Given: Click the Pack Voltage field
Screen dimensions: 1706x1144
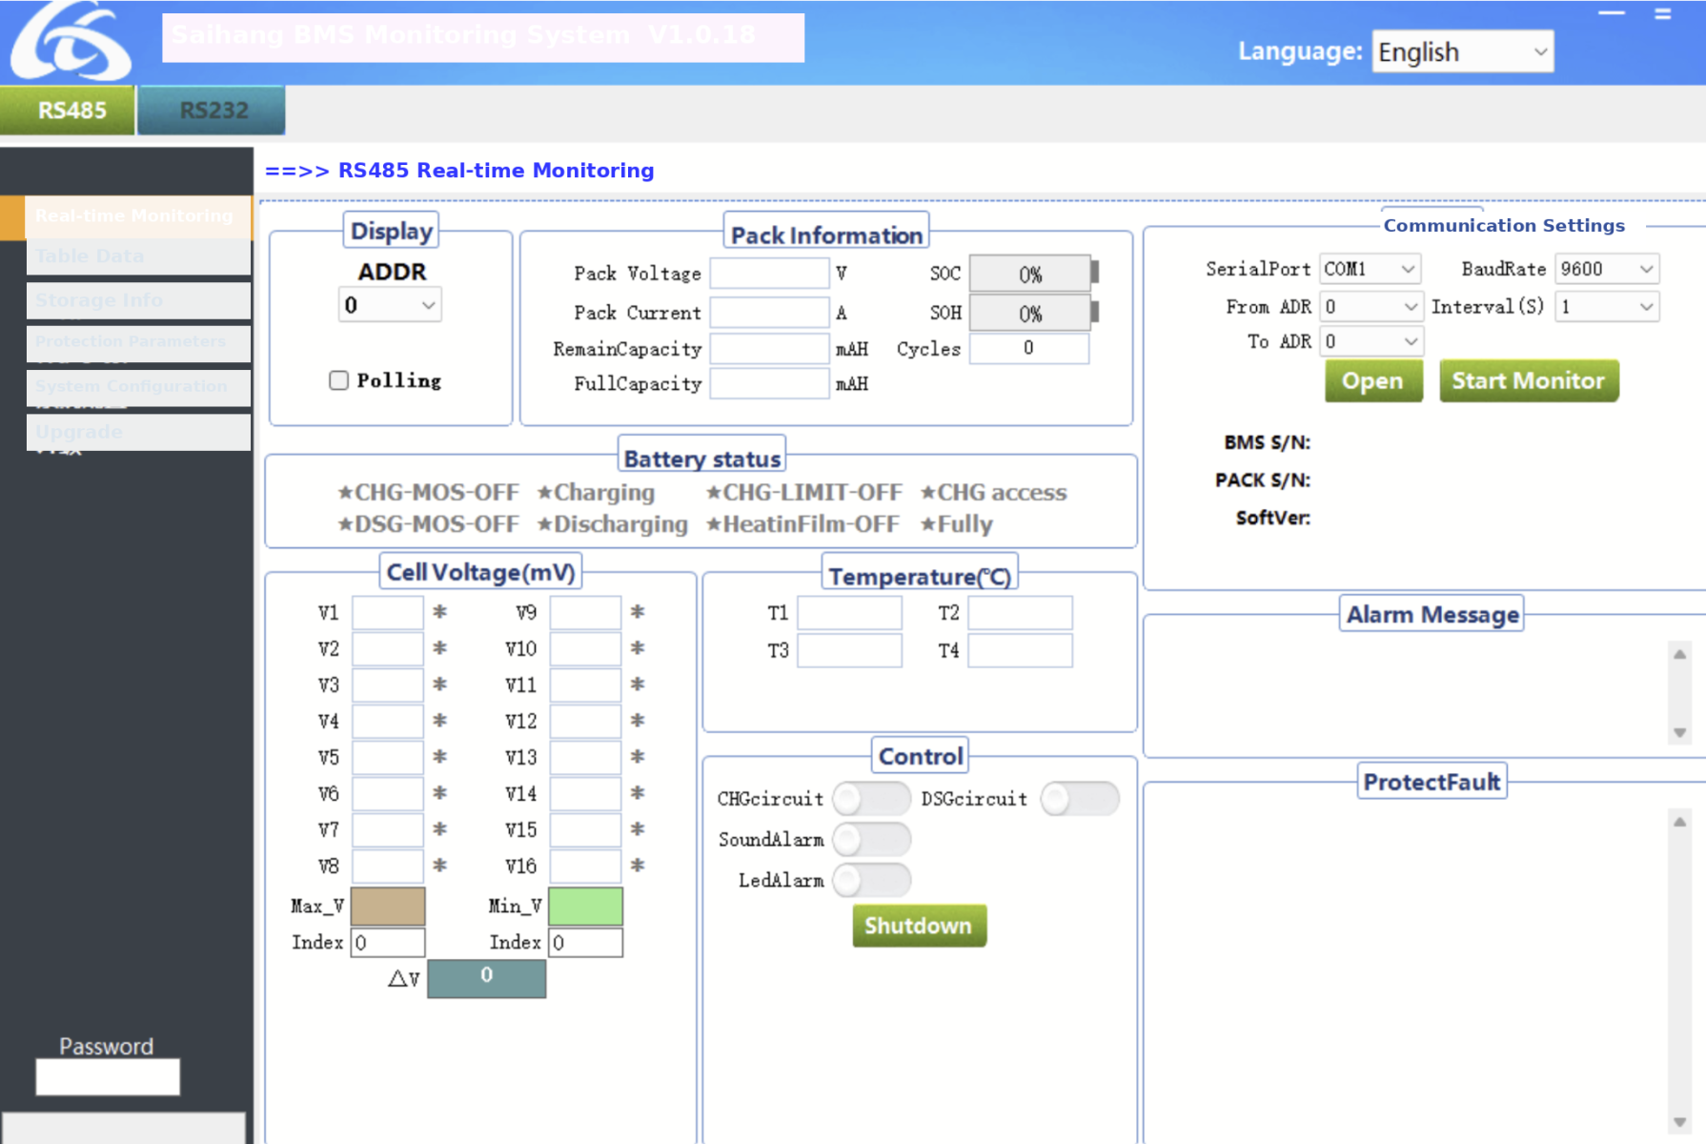Looking at the screenshot, I should (770, 274).
